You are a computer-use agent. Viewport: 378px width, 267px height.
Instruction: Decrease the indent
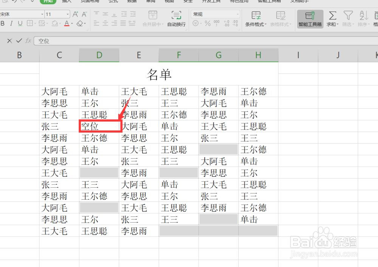124,14
